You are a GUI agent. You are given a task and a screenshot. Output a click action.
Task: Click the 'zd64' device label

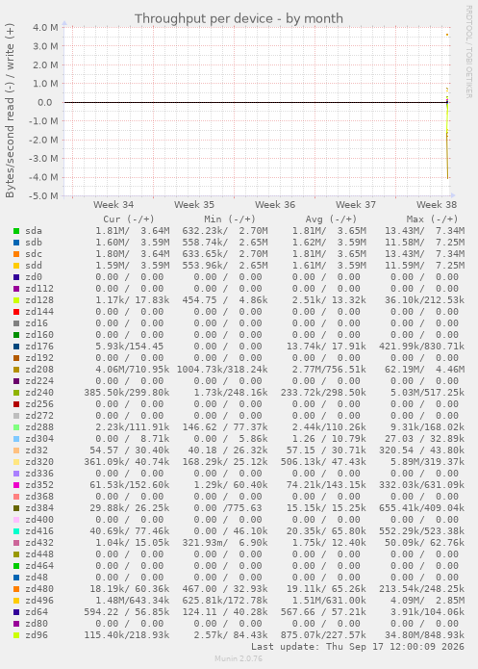(x=37, y=612)
